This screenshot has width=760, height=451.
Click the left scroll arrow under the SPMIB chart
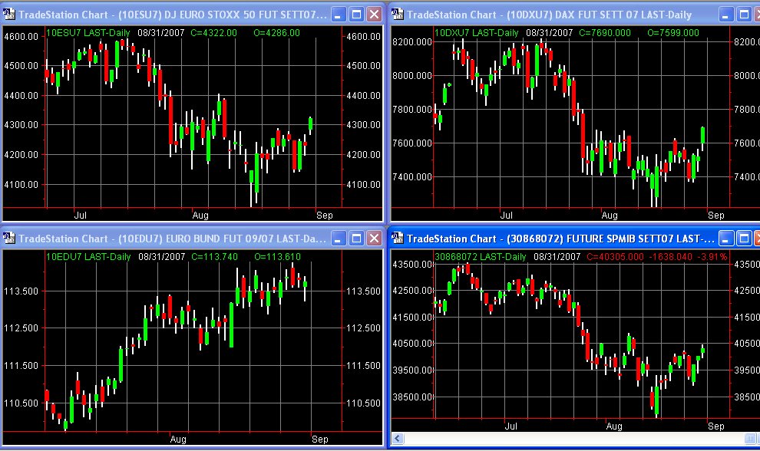[397, 439]
